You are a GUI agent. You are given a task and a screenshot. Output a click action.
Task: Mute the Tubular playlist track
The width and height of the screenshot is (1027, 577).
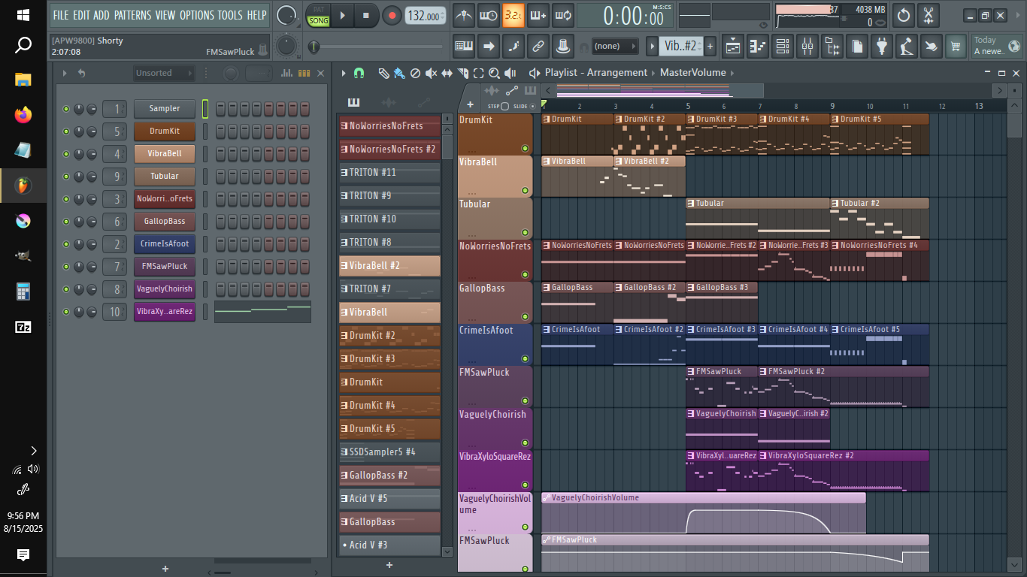click(525, 232)
